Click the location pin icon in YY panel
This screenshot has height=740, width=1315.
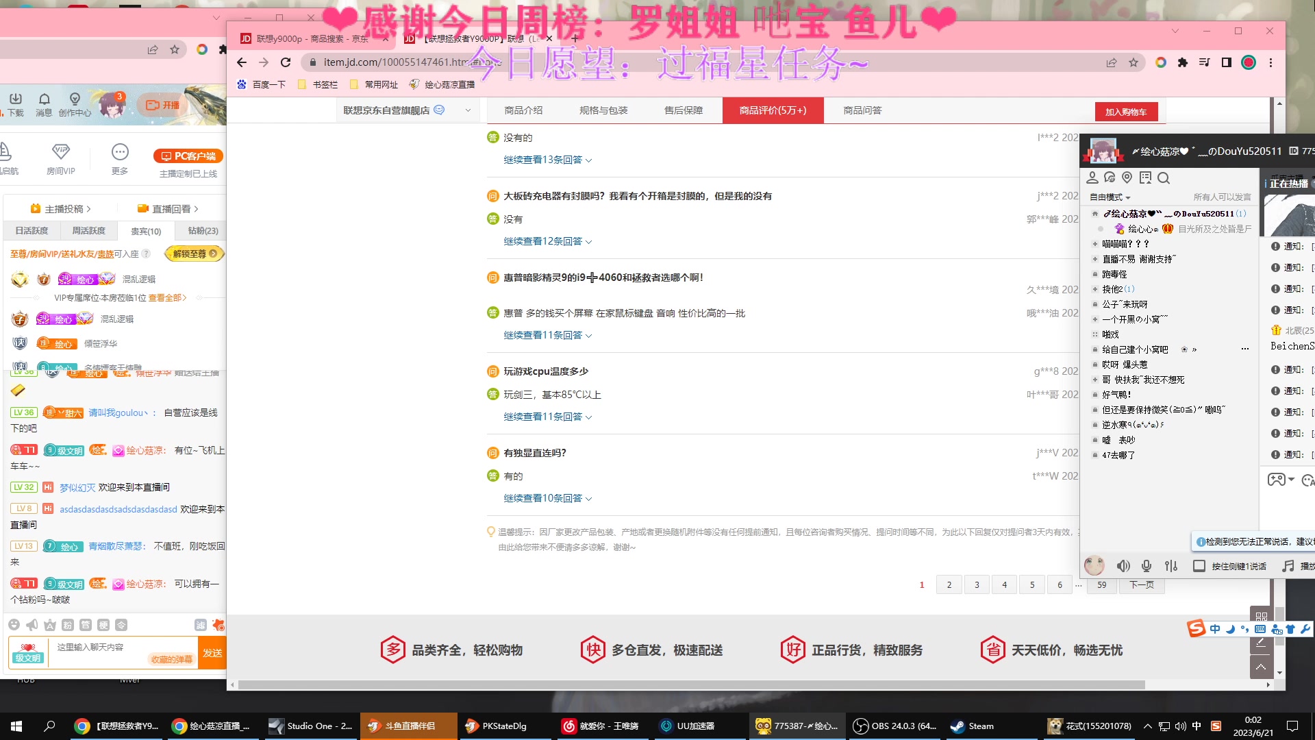(1127, 177)
